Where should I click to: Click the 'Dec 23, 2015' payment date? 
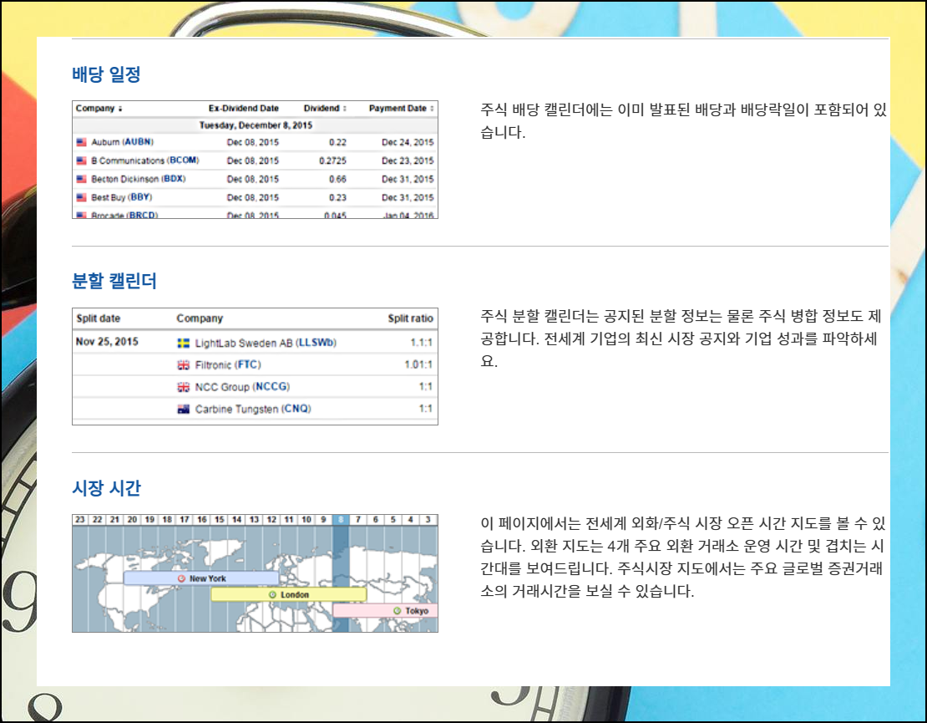pyautogui.click(x=408, y=160)
